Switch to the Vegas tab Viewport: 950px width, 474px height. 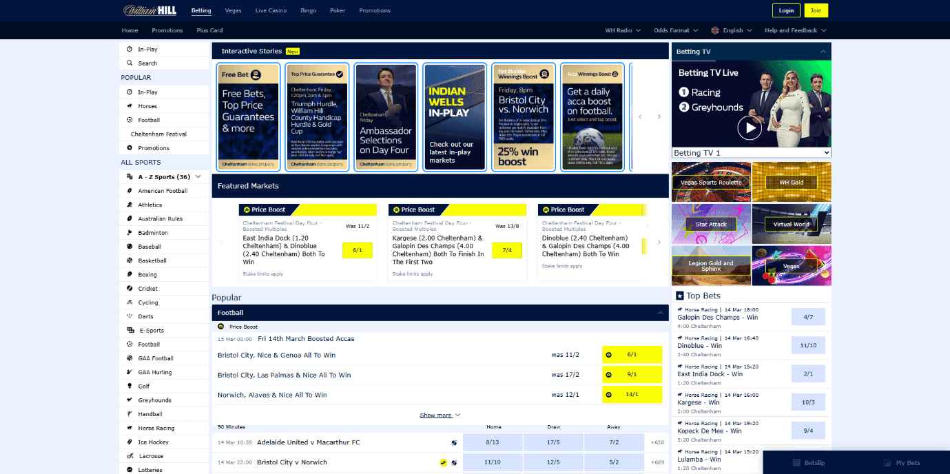pyautogui.click(x=233, y=10)
